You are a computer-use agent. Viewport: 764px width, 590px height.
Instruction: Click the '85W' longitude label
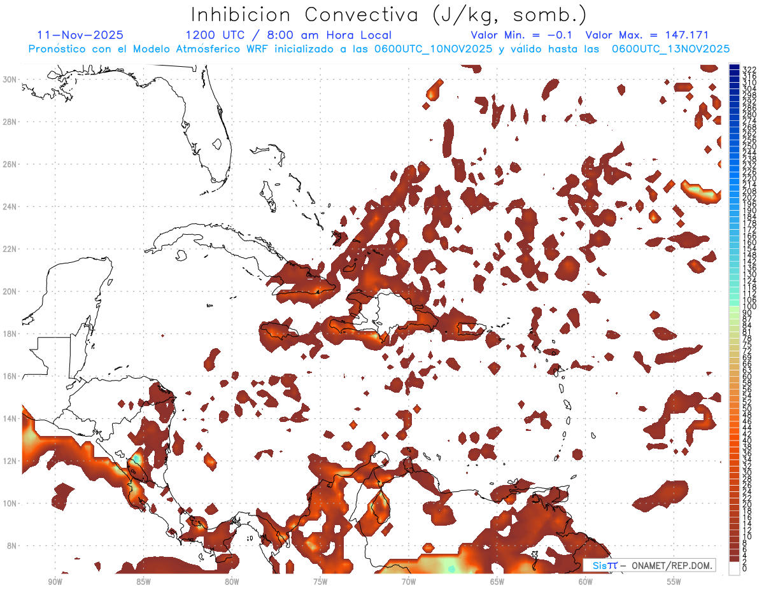(x=143, y=582)
